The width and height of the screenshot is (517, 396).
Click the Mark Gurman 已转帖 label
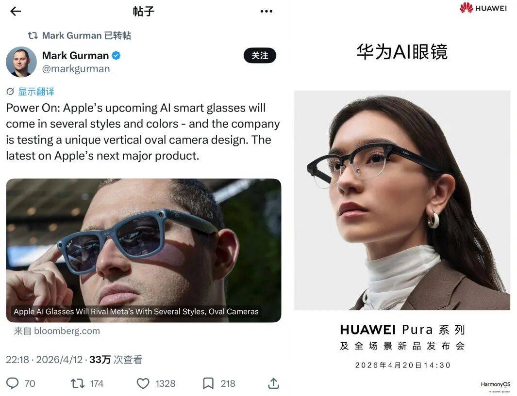86,35
